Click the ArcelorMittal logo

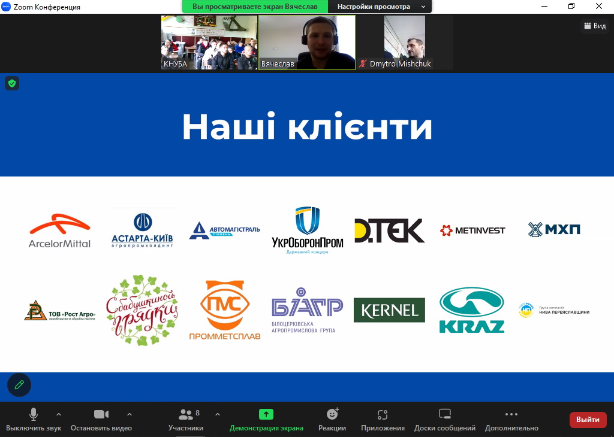59,230
